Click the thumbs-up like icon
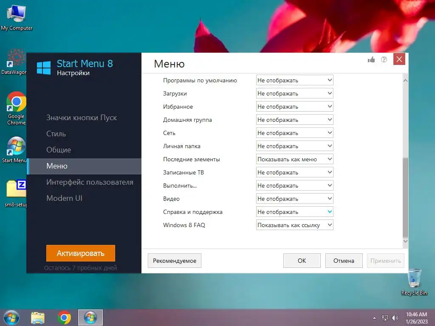 click(371, 59)
